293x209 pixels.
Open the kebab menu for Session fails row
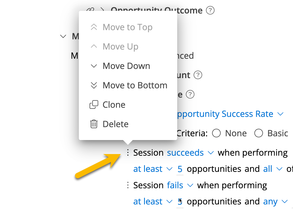click(128, 185)
